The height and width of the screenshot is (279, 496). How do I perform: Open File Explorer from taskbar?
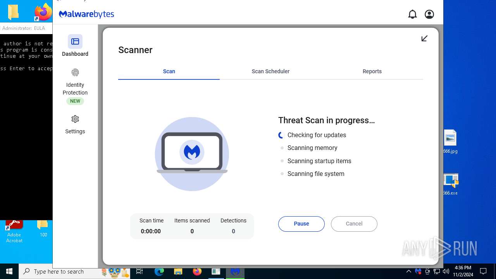pos(178,272)
